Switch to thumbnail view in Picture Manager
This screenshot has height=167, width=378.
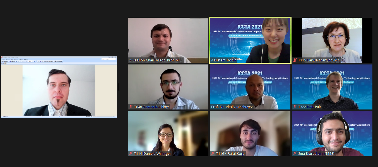(2, 63)
